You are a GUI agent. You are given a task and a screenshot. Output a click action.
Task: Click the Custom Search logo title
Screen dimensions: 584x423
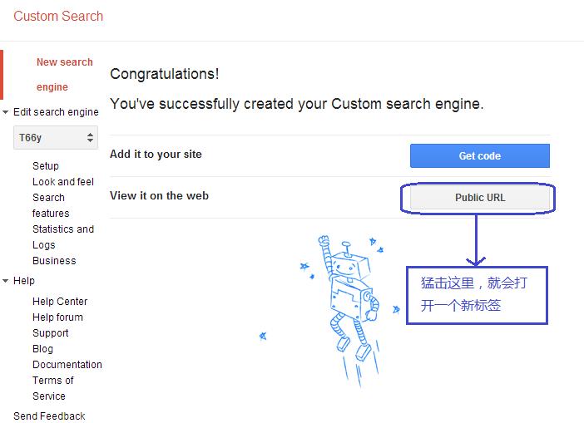(58, 17)
